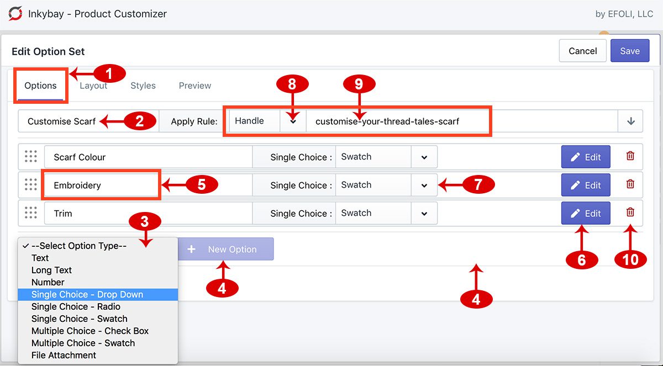Select Single Choice - Radio from the list

(x=76, y=306)
